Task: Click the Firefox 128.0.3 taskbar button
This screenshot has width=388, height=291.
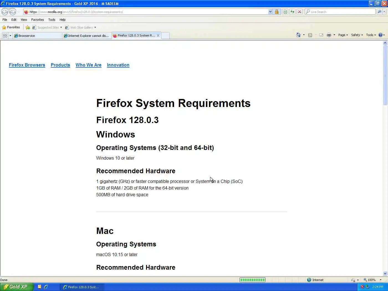Action: (82, 287)
